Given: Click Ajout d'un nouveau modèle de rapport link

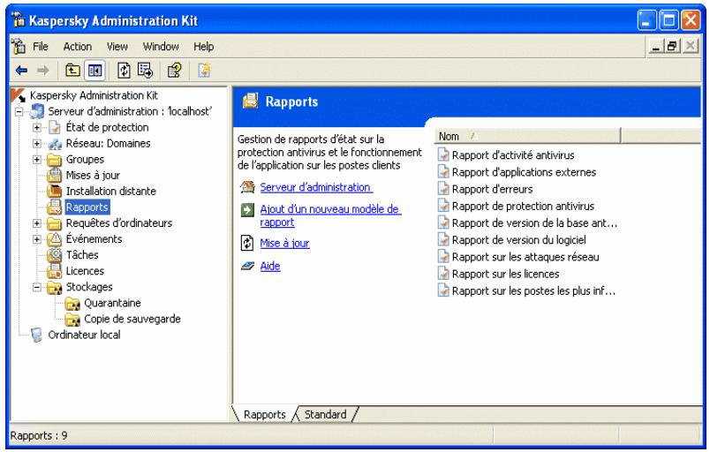Looking at the screenshot, I should 330,215.
